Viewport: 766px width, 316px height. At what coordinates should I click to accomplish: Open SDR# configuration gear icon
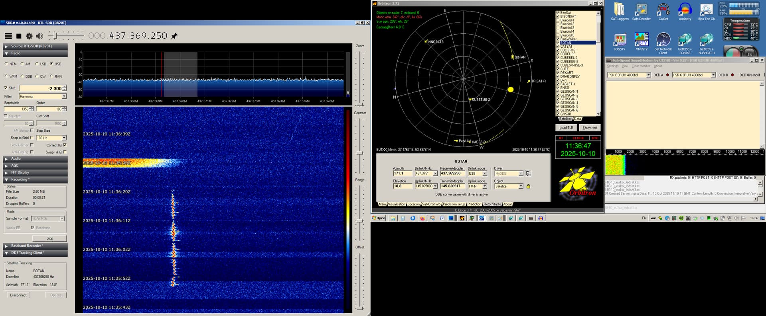(29, 36)
